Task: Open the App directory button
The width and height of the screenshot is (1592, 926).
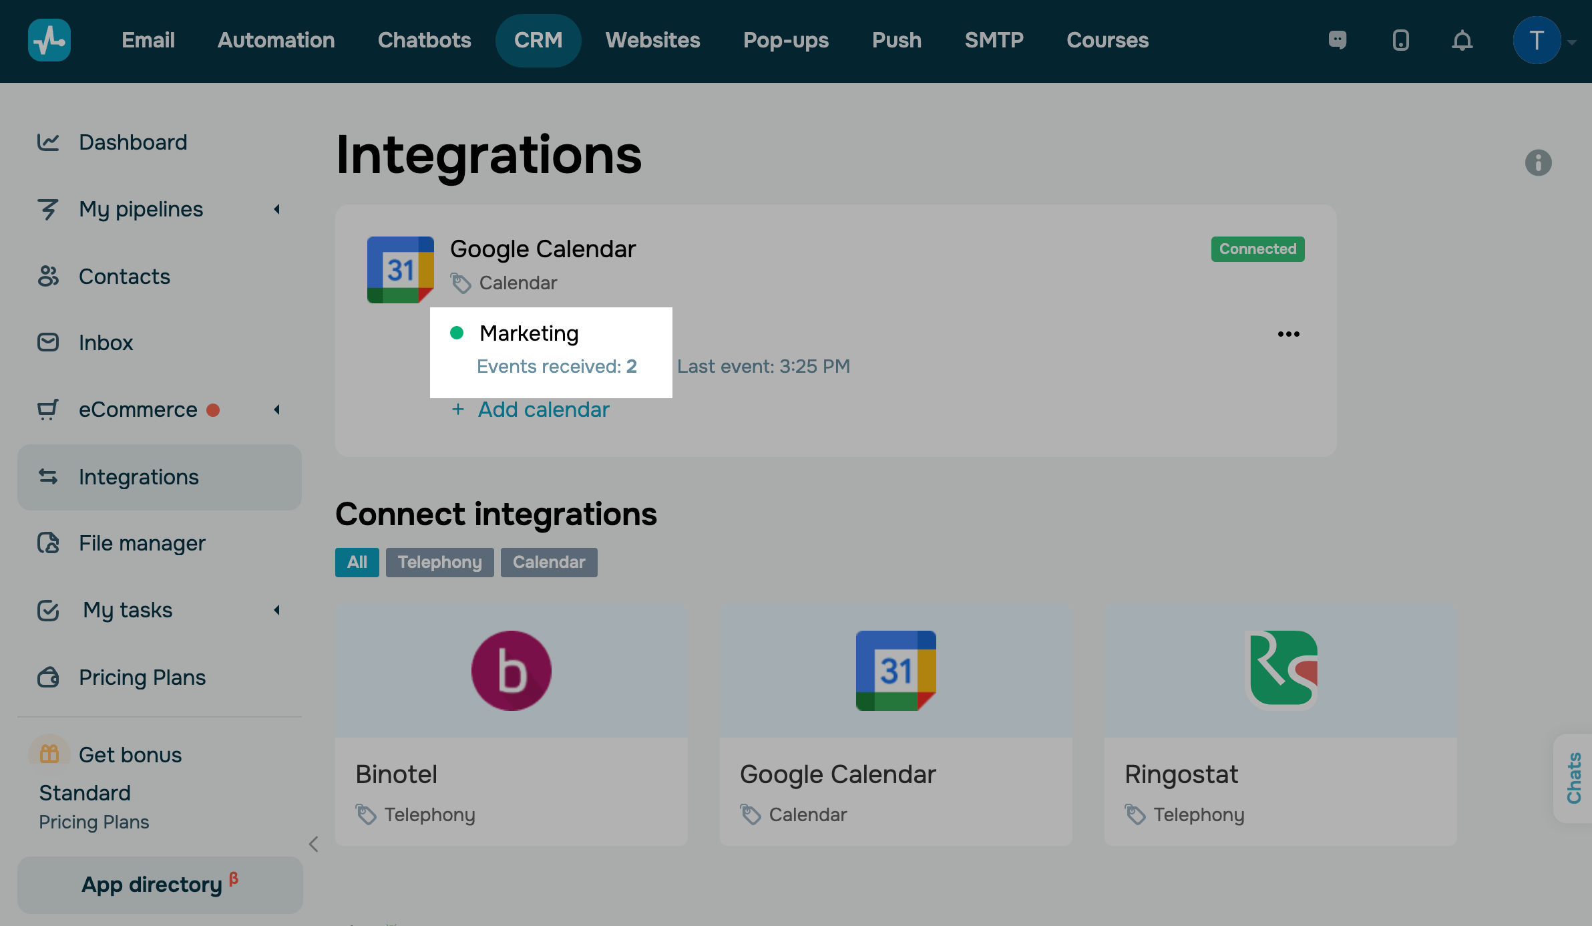Action: [x=159, y=885]
